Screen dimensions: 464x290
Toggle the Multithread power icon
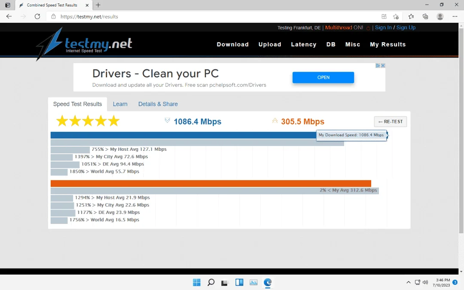click(x=368, y=28)
